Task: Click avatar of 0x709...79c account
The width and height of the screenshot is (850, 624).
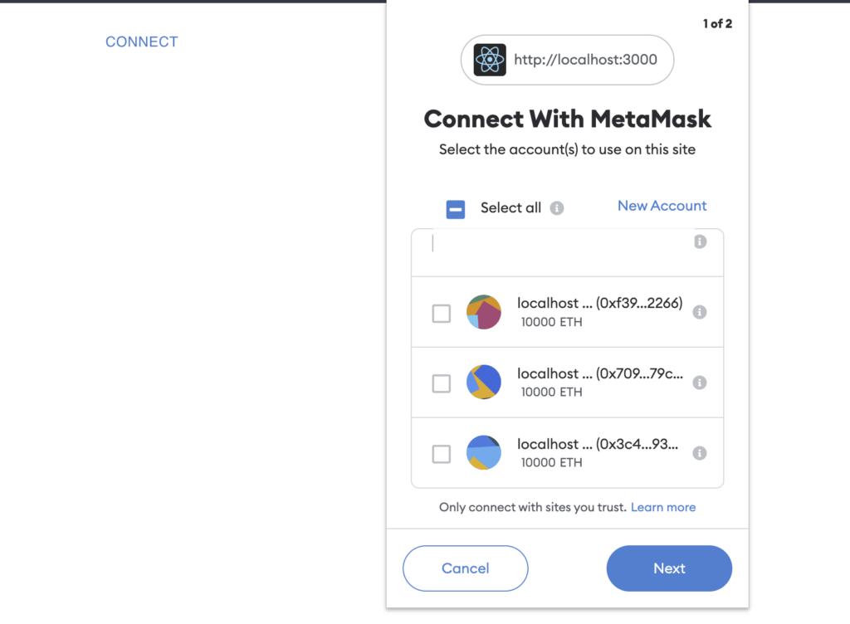Action: pos(484,383)
